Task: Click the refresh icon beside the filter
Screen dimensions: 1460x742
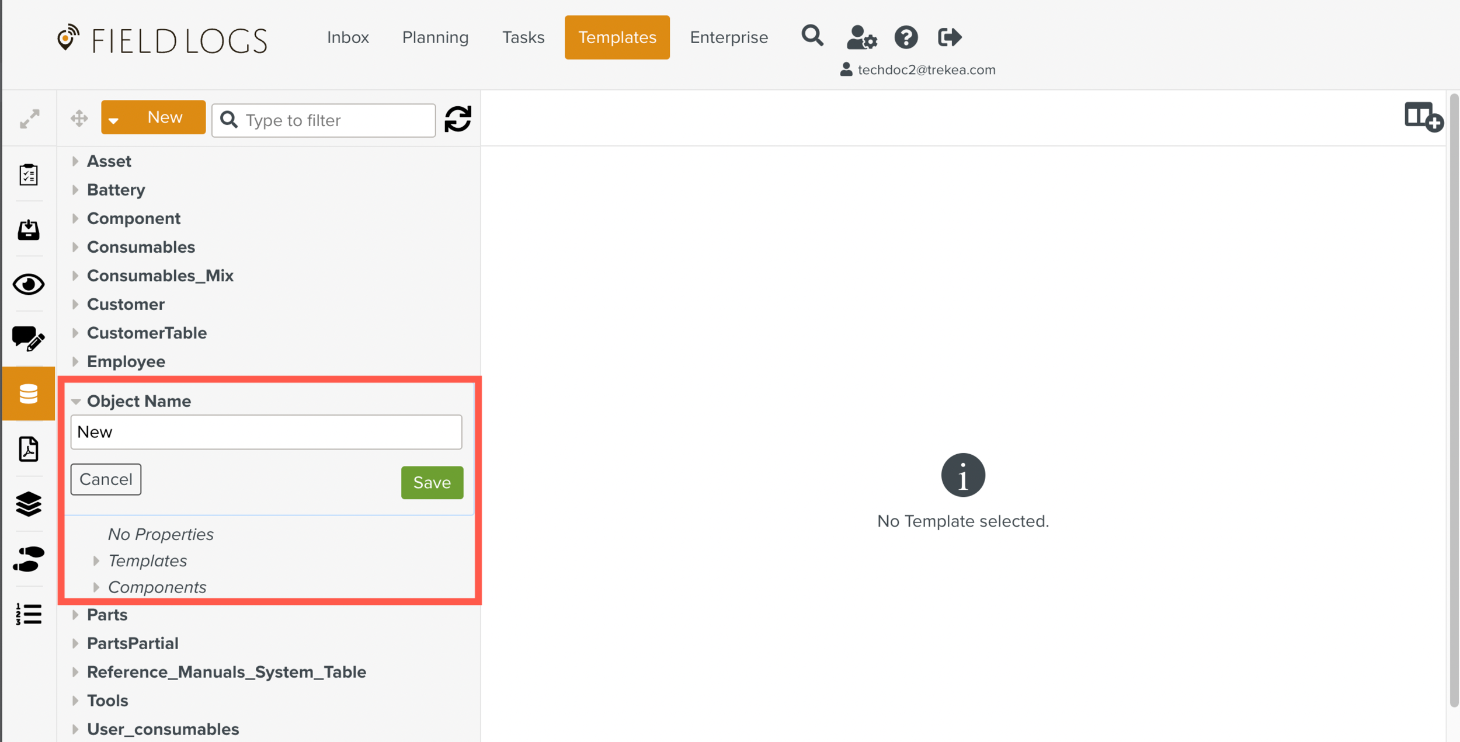Action: tap(457, 119)
